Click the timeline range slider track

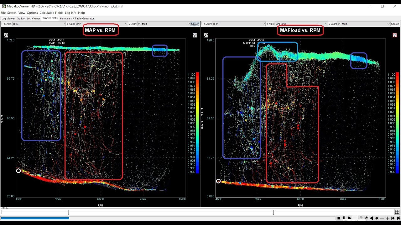pos(197,212)
